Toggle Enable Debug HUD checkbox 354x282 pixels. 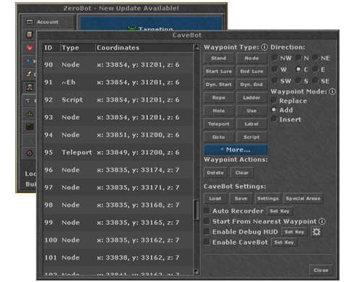(x=207, y=231)
